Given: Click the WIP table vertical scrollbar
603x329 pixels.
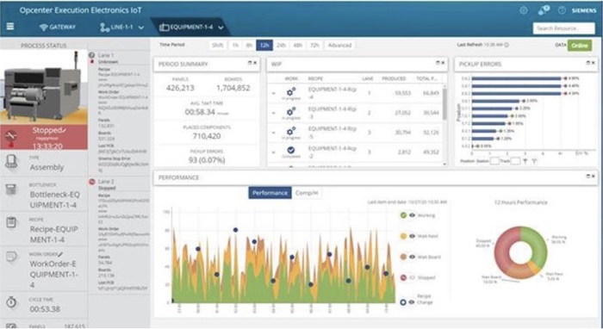Looking at the screenshot, I should pyautogui.click(x=445, y=103).
